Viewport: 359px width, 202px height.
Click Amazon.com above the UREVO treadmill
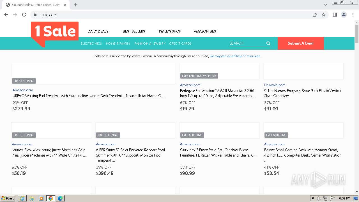point(23,90)
